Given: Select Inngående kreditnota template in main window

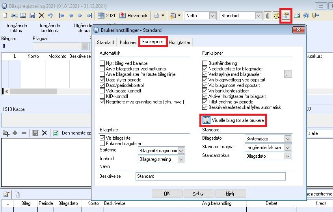Looking at the screenshot, I should 50,28.
